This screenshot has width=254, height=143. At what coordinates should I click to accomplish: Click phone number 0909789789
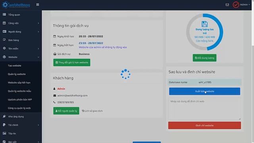tap(65, 102)
